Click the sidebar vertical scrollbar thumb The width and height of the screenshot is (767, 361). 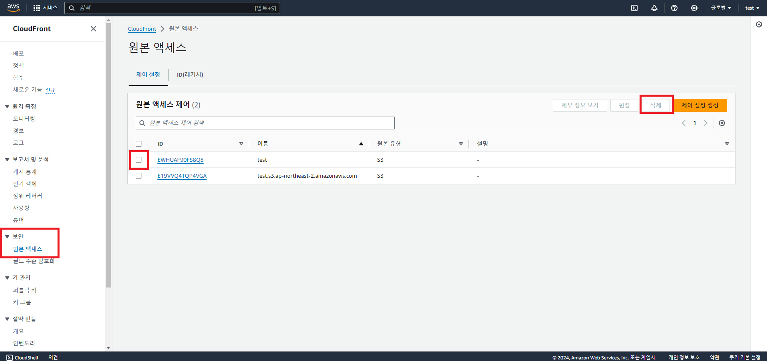point(109,155)
